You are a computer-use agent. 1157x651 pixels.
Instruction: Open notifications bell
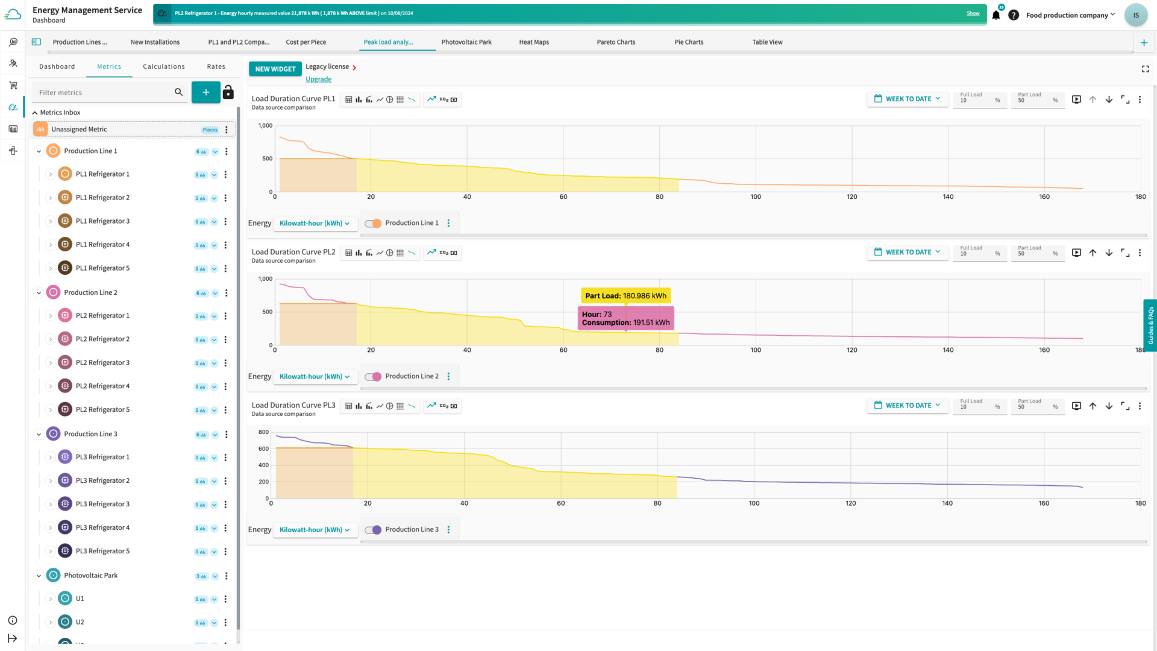click(x=996, y=16)
